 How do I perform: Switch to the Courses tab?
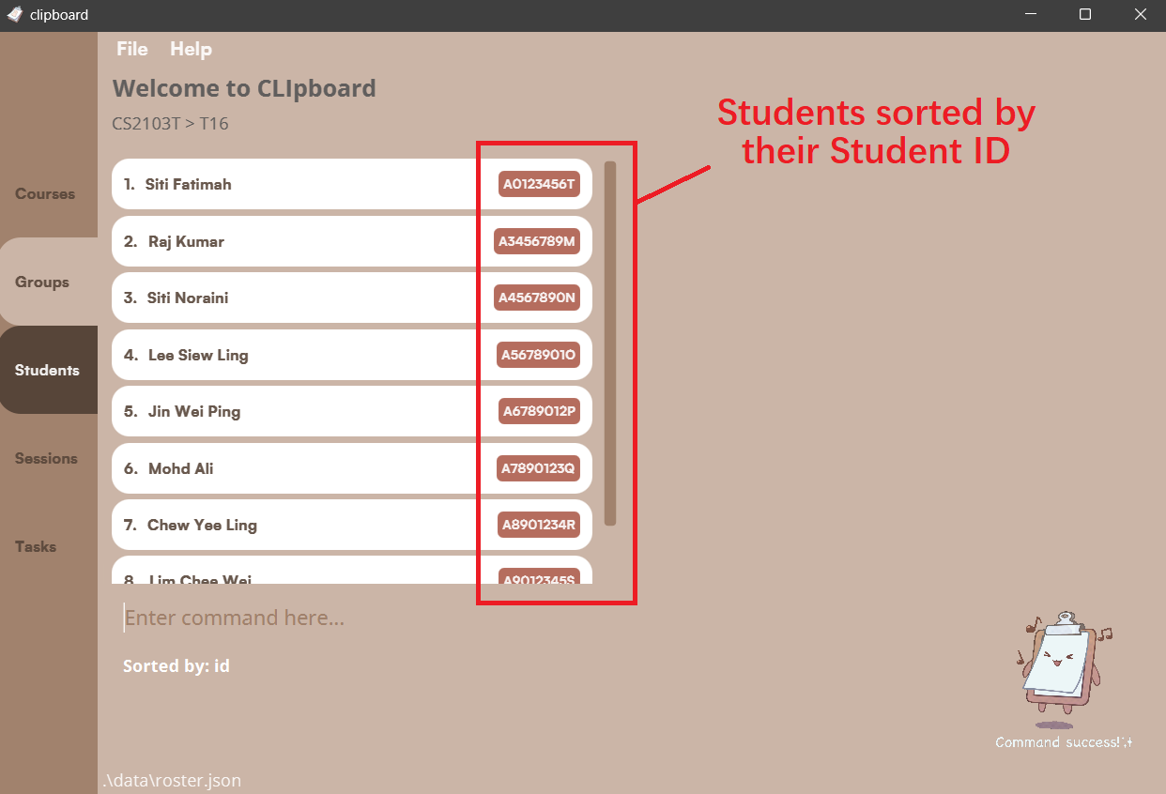tap(45, 194)
